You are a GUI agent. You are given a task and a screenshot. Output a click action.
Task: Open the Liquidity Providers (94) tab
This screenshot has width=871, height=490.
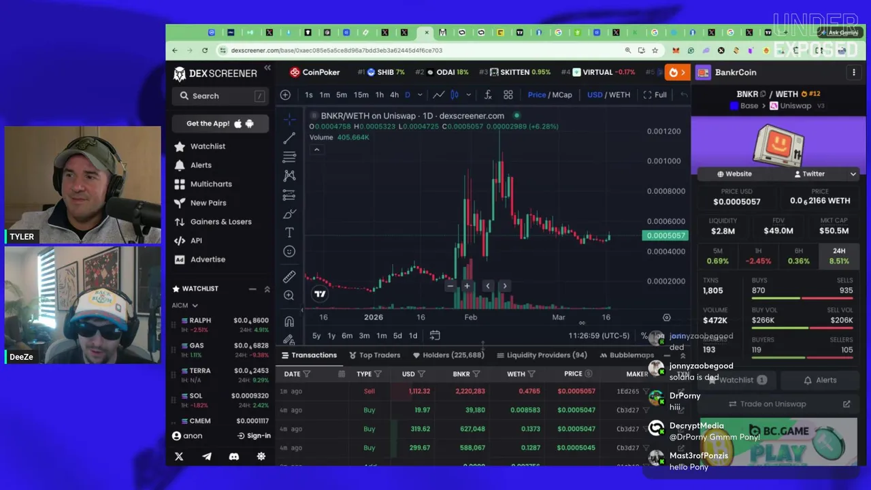tap(542, 355)
